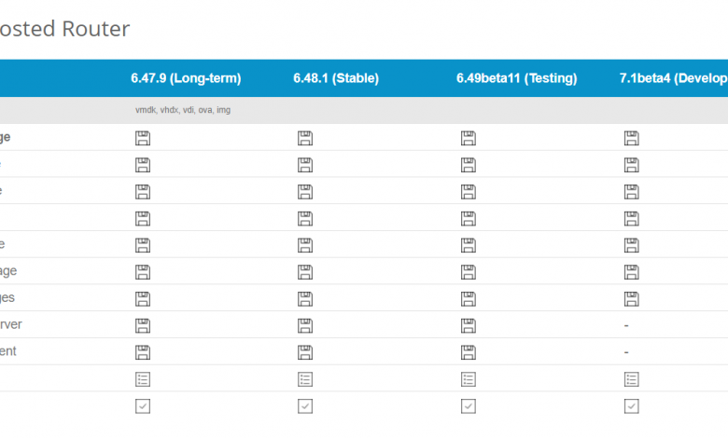Image resolution: width=728 pixels, height=438 pixels.
Task: Open the changelog list icon for 6.48.1 Stable
Action: point(305,379)
